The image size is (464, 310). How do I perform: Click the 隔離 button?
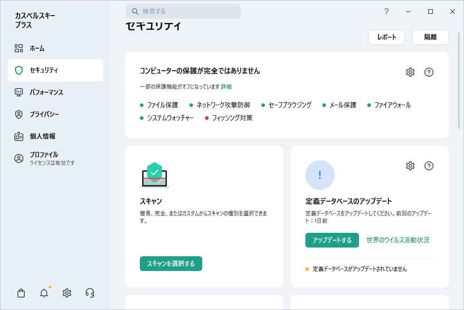click(x=431, y=37)
